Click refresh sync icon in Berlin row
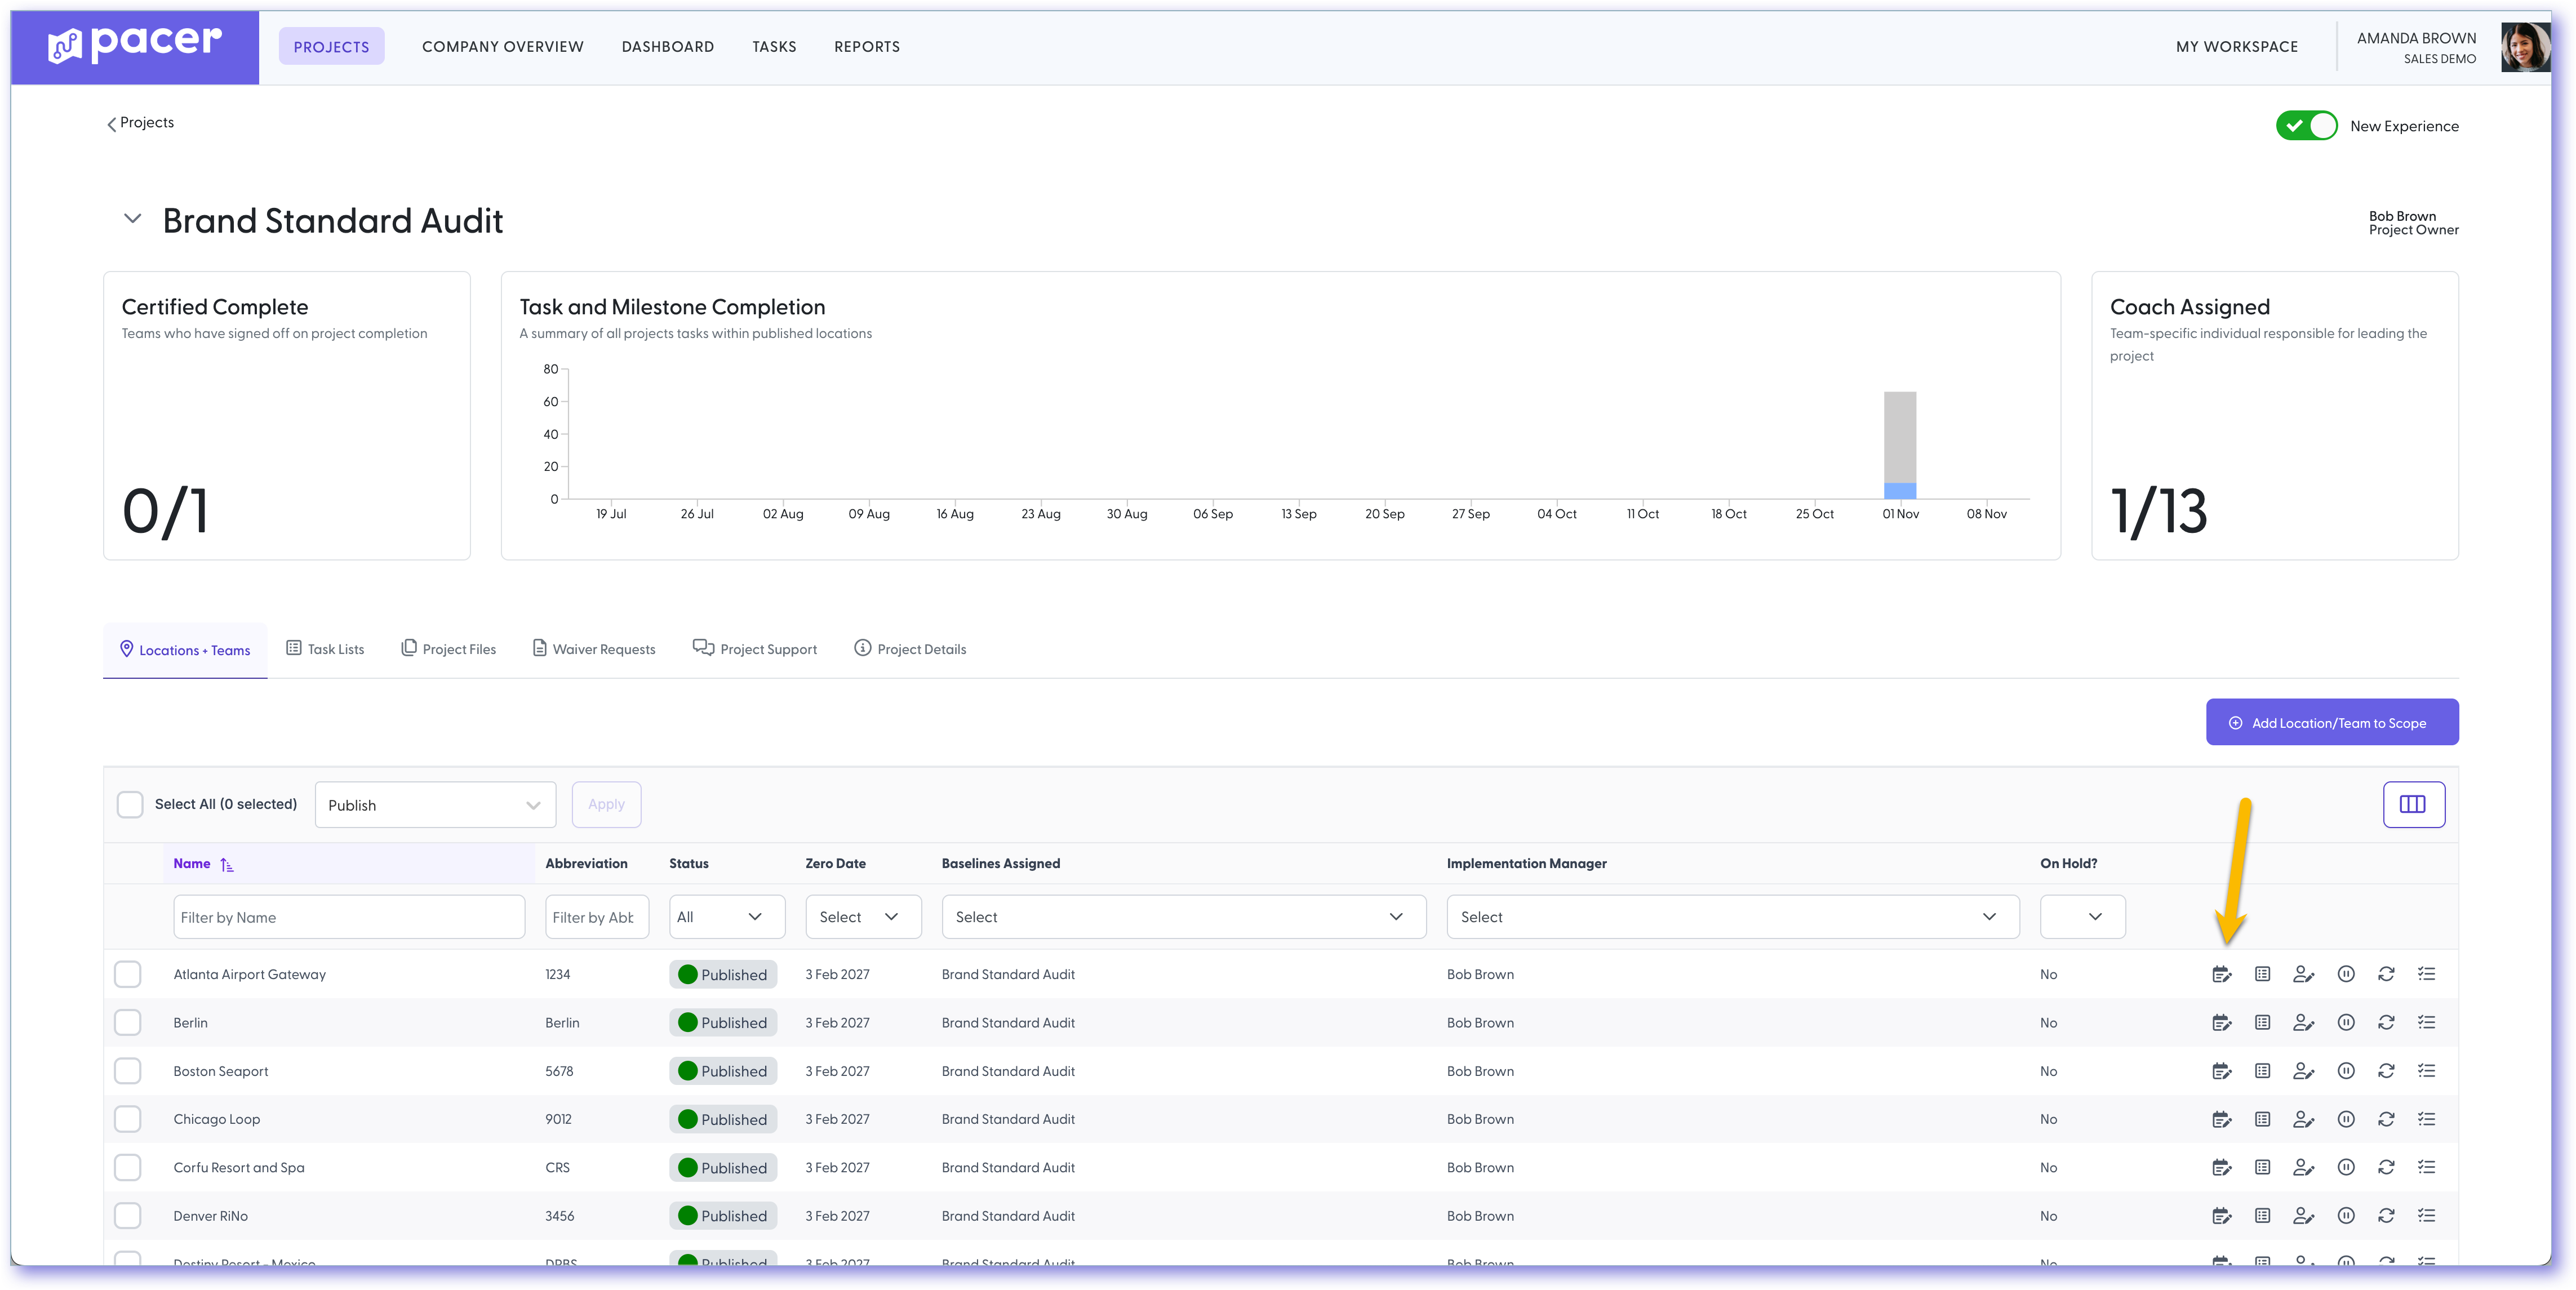Viewport: 2576px width, 1290px height. point(2386,1022)
